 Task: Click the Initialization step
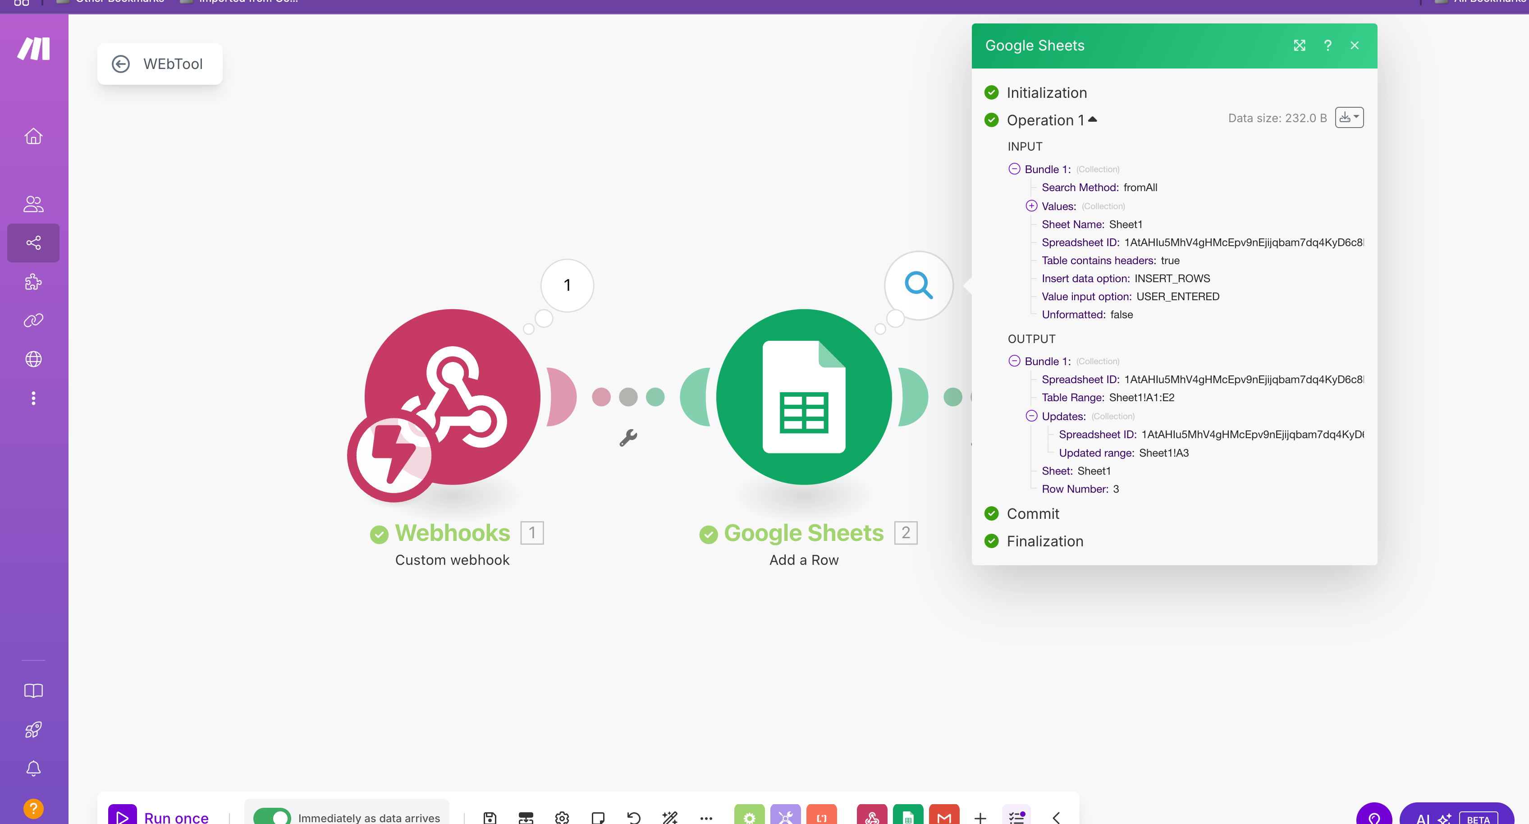pyautogui.click(x=1046, y=92)
